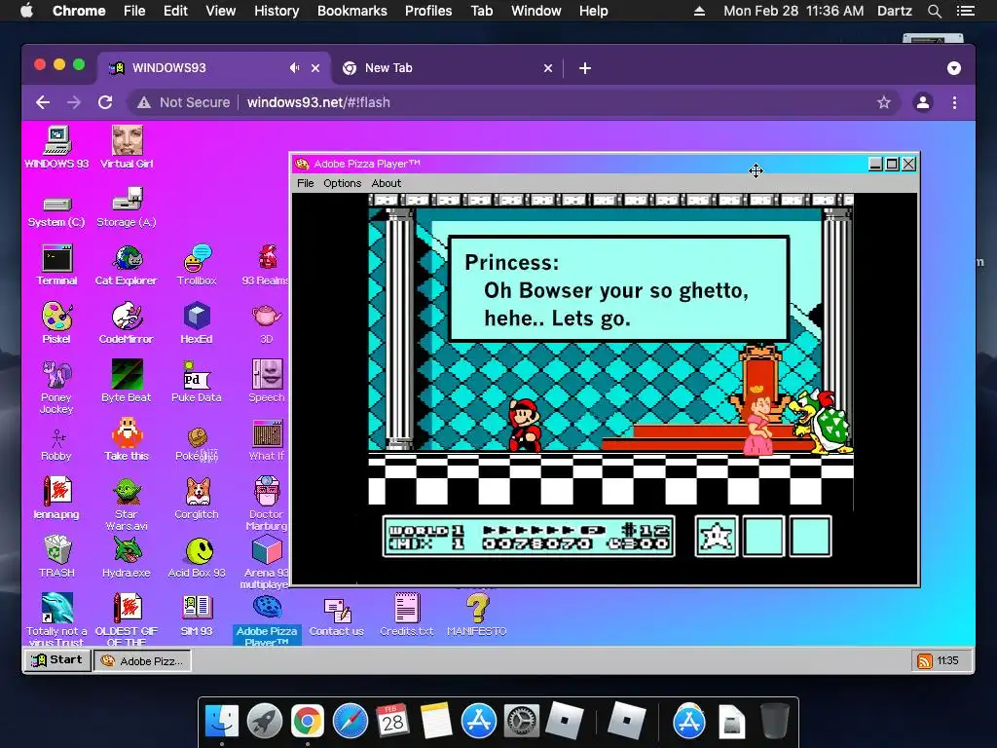997x748 pixels.
Task: Open the WINDOWS 93 computer desktop icon
Action: click(x=56, y=147)
